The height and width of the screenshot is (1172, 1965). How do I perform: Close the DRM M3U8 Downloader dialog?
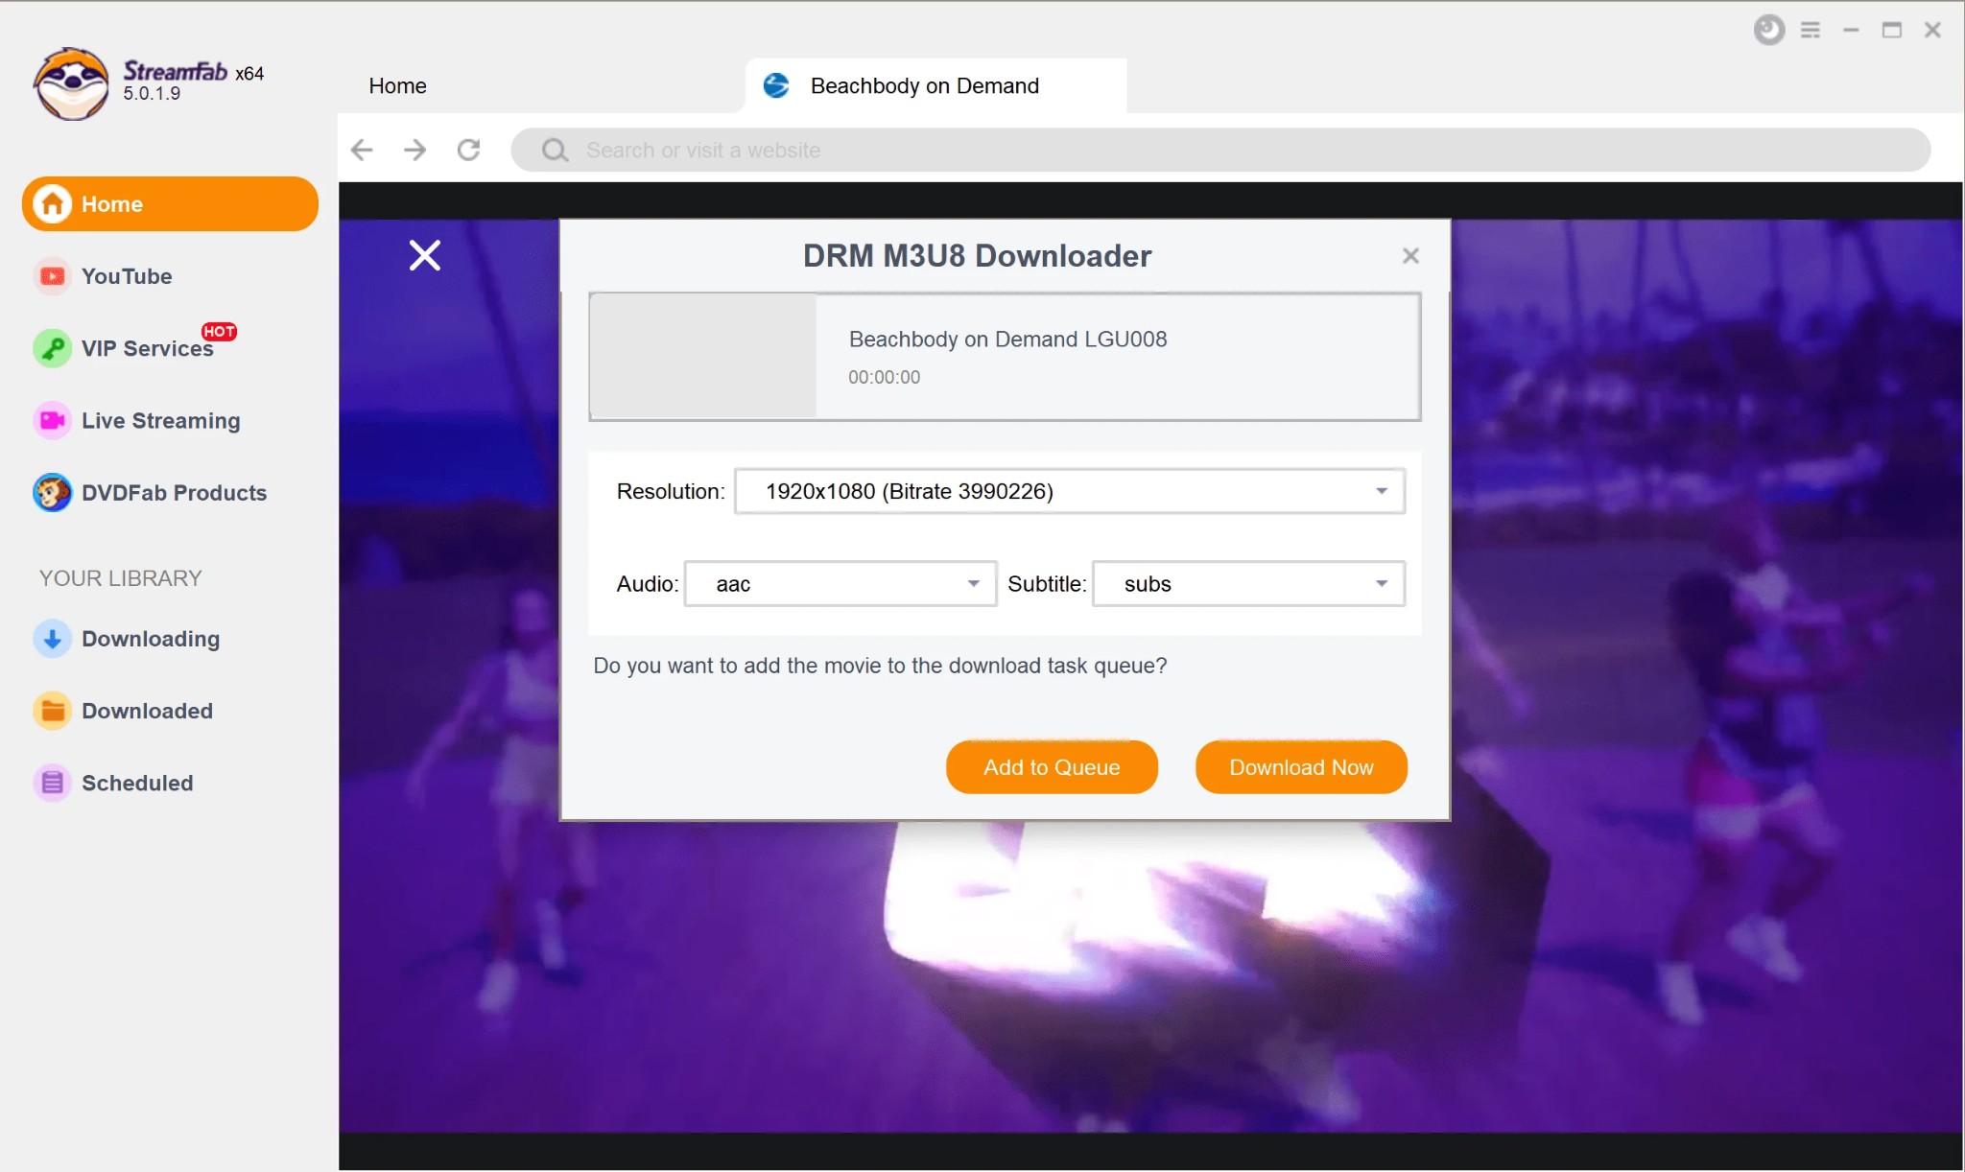(1409, 255)
